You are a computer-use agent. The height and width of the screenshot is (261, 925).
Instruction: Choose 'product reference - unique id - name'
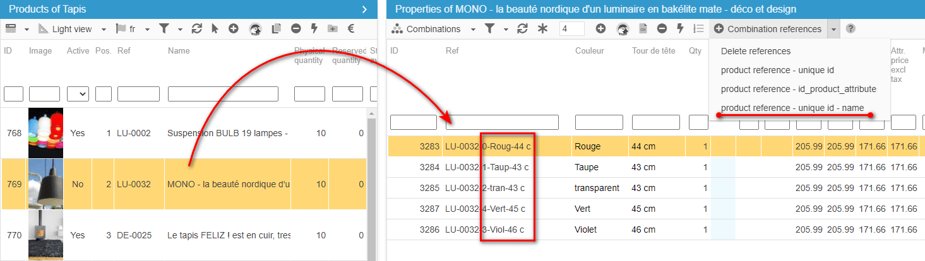coord(792,108)
